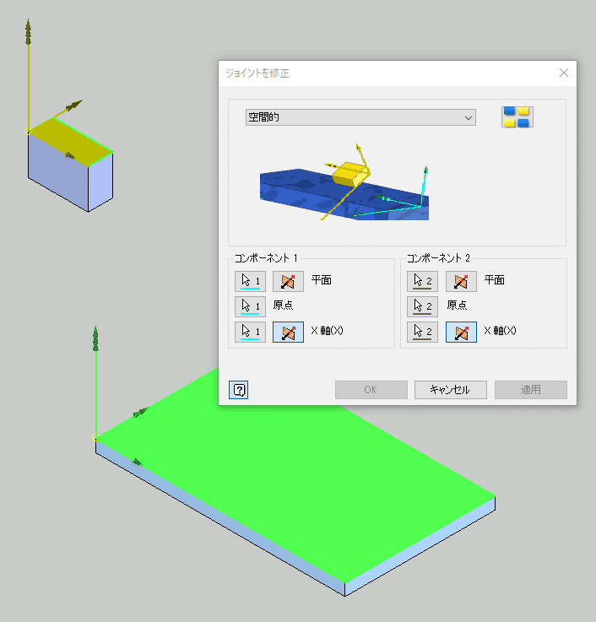Click the キャンセル button
This screenshot has height=622, width=596.
coord(450,390)
